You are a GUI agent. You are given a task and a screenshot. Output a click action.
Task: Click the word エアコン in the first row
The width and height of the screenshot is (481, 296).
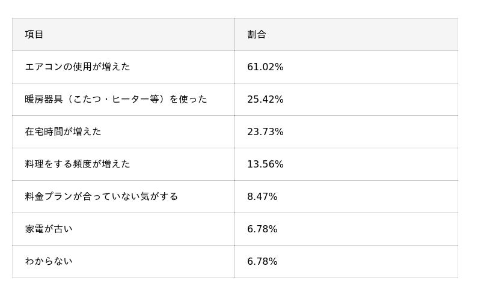click(44, 67)
